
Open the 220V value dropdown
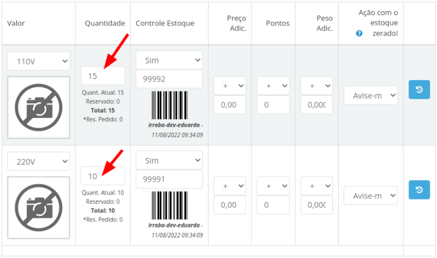click(x=39, y=162)
